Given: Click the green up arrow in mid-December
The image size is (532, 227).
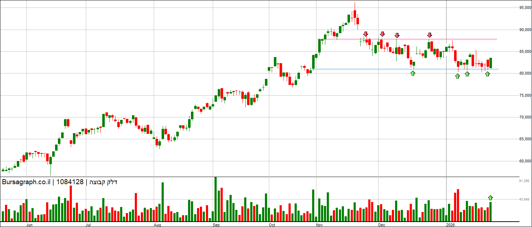Looking at the screenshot, I should click(x=413, y=73).
